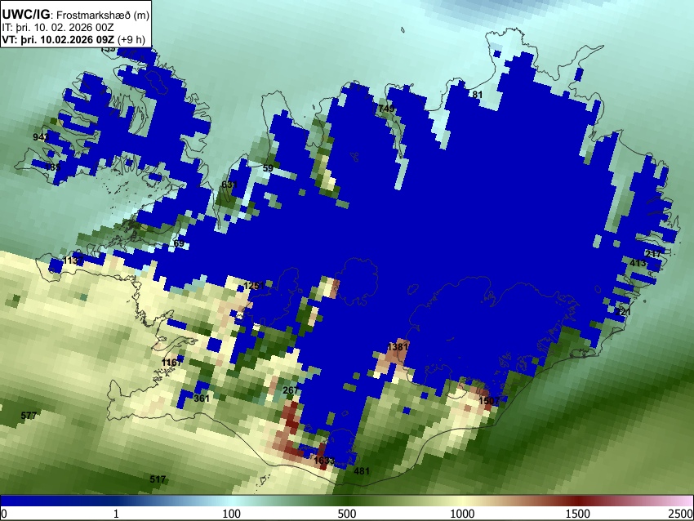Click the 0 tick on the color scale
Viewport: 694px width, 521px height.
(4, 514)
